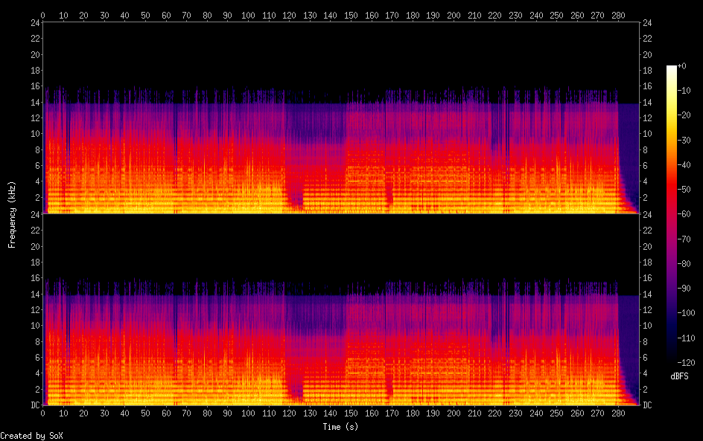This screenshot has height=441, width=703.
Task: Click the "Frequency (kHz)" axis label
Action: click(12, 214)
